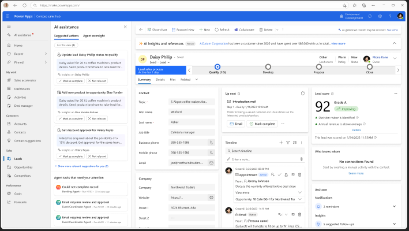The height and width of the screenshot is (231, 409).
Task: Click Search timeline field
Action: (x=265, y=151)
